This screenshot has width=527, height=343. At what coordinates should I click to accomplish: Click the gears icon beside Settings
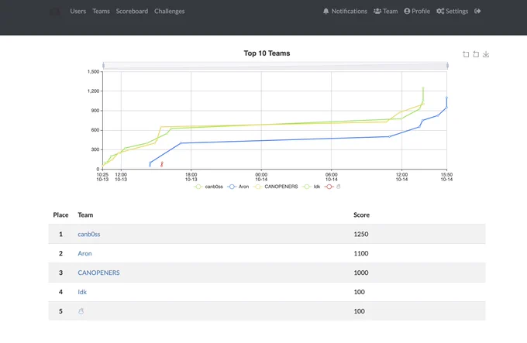coord(440,11)
